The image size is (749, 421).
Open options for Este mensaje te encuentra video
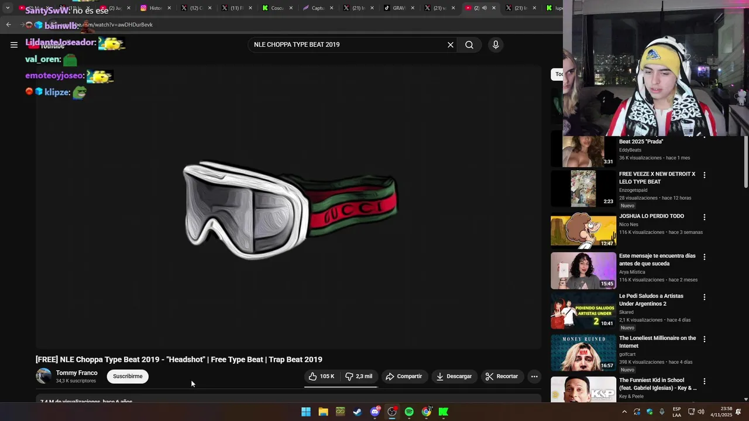click(x=705, y=257)
